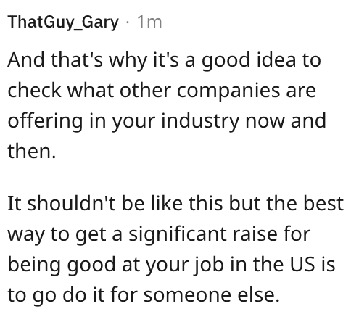Click the second paragraph starting "It shouldn't be"
Viewport: 351px width, 322px height.
tap(175, 249)
